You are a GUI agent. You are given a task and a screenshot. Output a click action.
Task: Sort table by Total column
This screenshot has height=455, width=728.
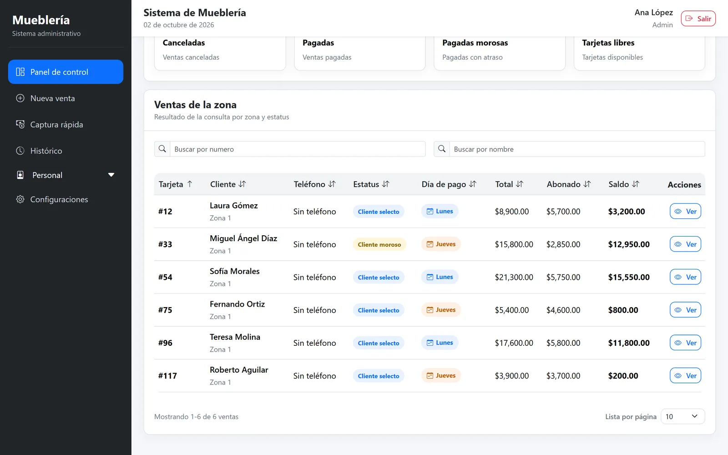tap(509, 184)
